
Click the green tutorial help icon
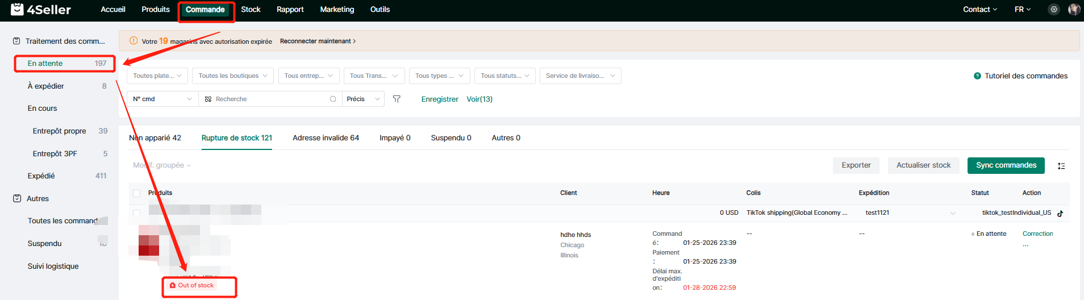[977, 76]
